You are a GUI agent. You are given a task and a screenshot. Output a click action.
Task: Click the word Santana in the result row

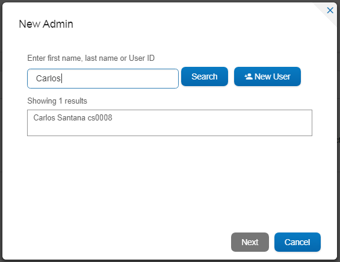coord(72,117)
